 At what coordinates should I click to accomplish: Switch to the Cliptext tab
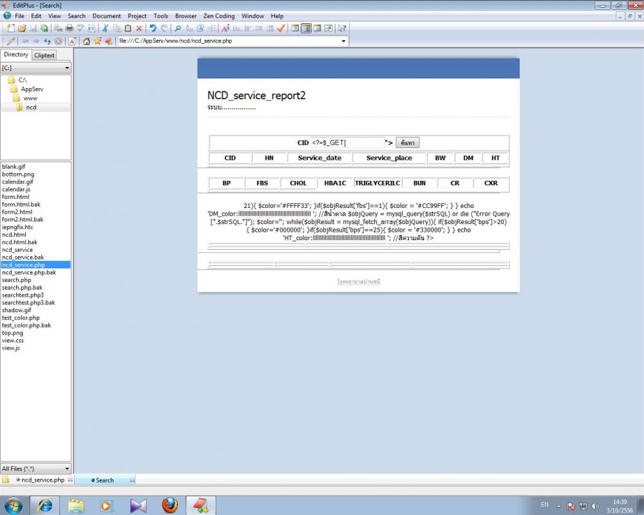44,55
